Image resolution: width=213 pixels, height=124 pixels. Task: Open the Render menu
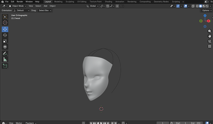coord(20,2)
